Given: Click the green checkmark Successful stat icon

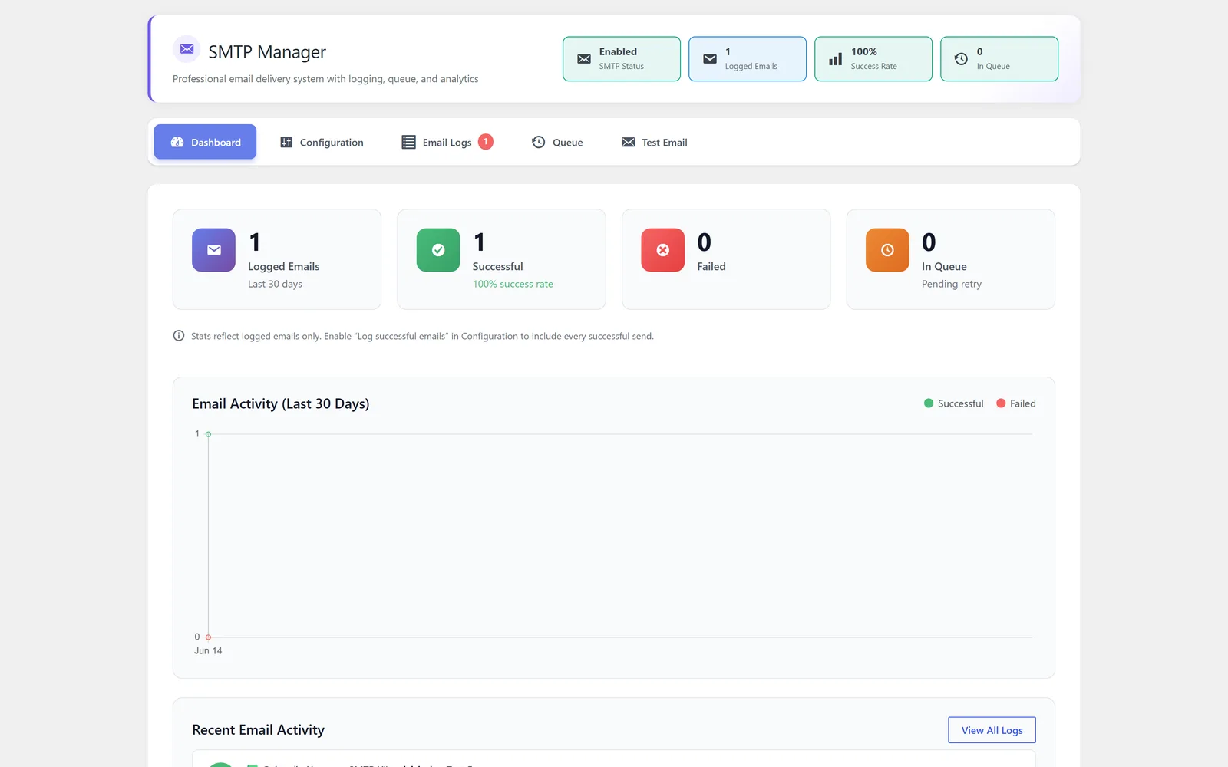Looking at the screenshot, I should point(438,250).
